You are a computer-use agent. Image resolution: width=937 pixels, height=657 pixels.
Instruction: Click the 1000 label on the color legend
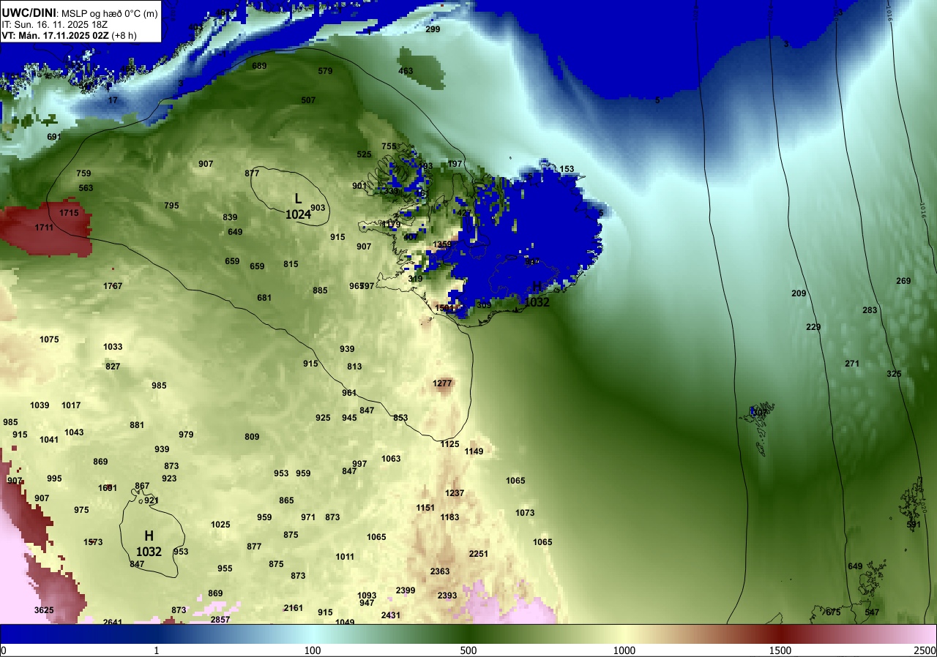coord(624,650)
